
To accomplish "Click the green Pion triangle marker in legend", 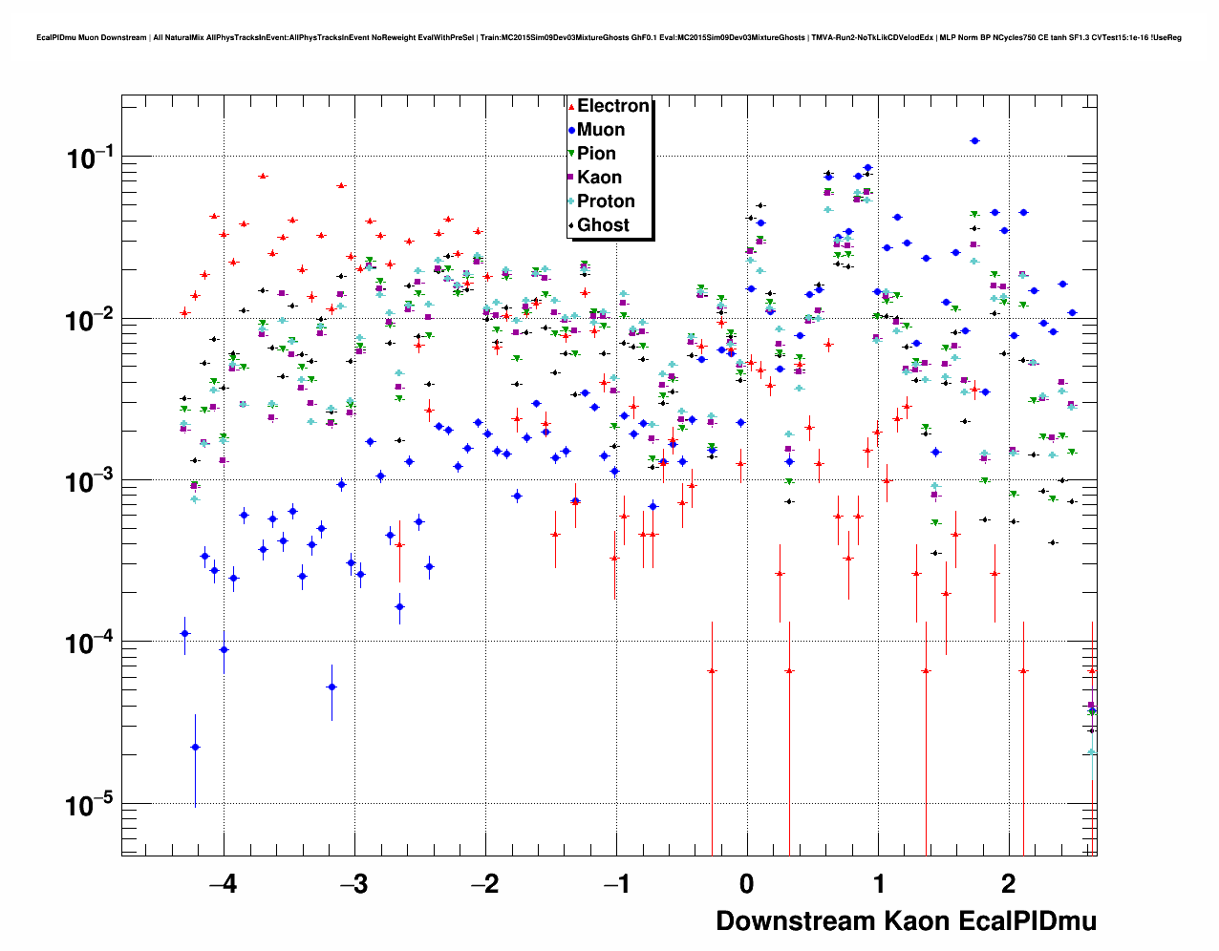I will pos(571,155).
